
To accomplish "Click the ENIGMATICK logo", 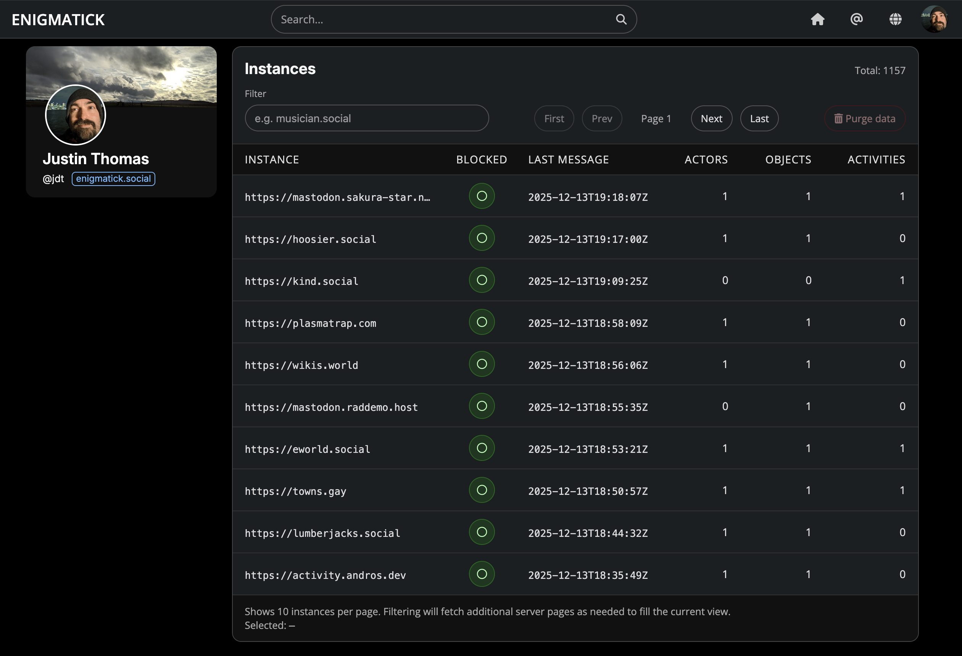I will pos(58,20).
